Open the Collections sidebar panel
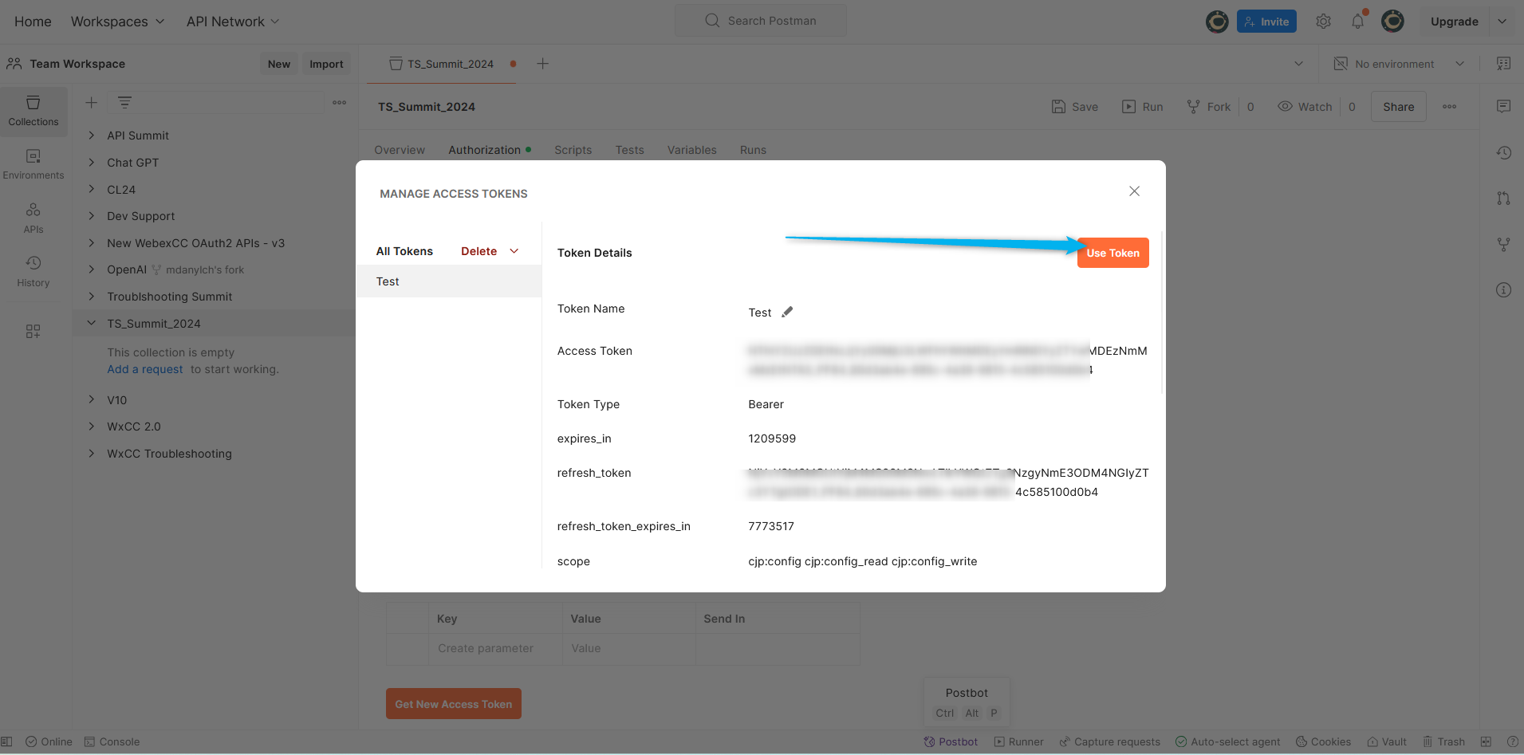This screenshot has height=755, width=1524. [33, 111]
